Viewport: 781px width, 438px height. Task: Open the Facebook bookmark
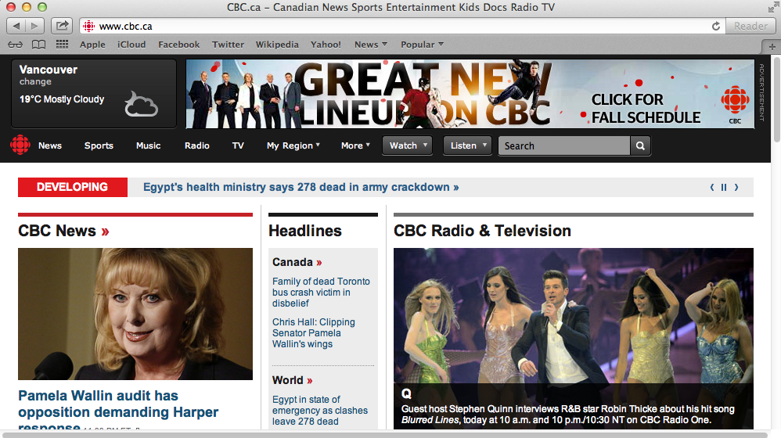pos(178,45)
